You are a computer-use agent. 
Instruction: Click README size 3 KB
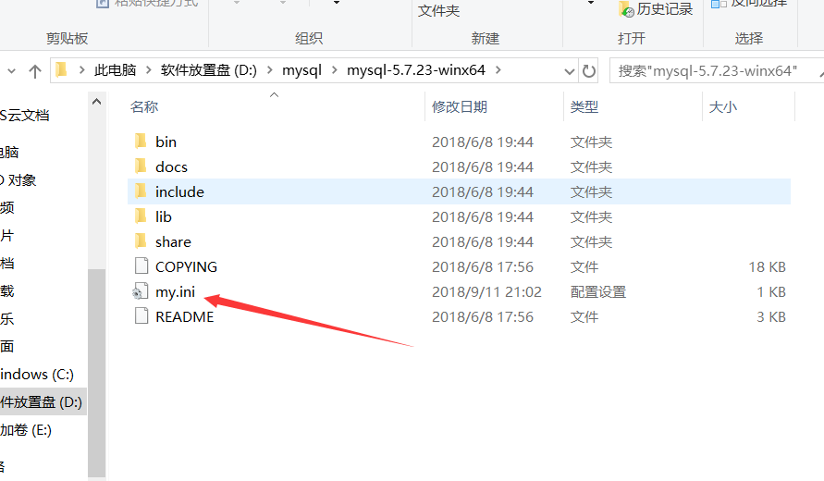[771, 317]
